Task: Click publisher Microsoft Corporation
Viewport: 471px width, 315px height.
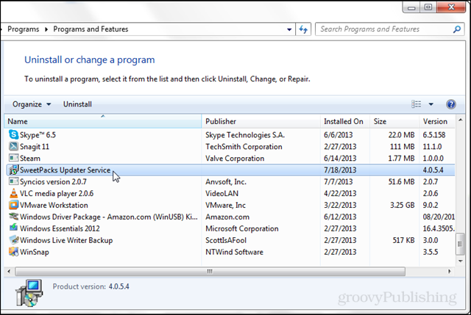Action: tap(242, 228)
